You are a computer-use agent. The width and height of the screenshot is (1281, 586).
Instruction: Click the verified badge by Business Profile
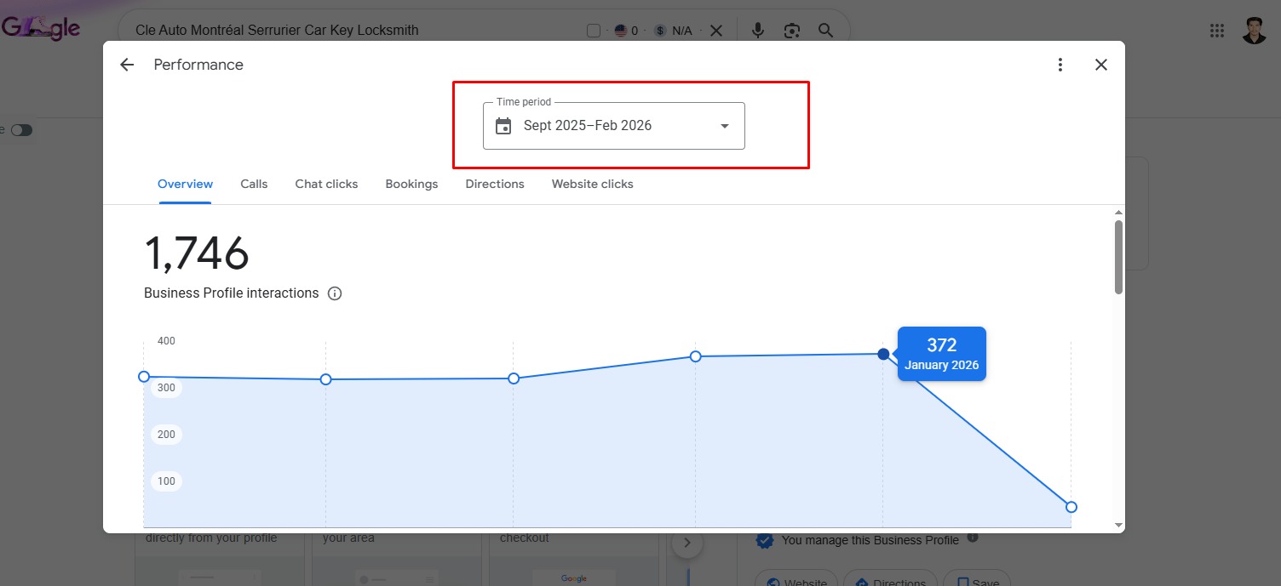click(x=765, y=540)
